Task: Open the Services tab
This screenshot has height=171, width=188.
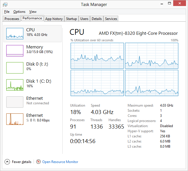Action: click(111, 19)
